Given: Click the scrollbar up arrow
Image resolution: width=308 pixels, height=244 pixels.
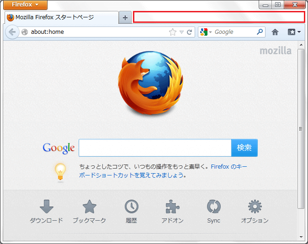Looking at the screenshot, I should click(301, 45).
